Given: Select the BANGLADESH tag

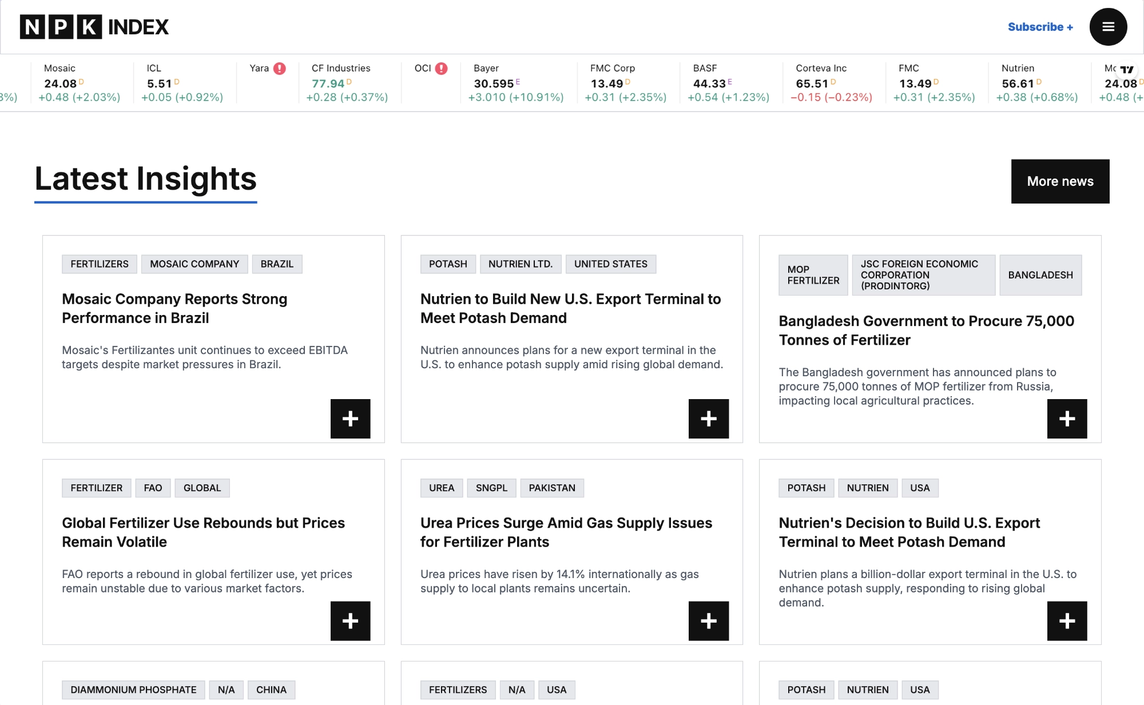Looking at the screenshot, I should point(1040,275).
